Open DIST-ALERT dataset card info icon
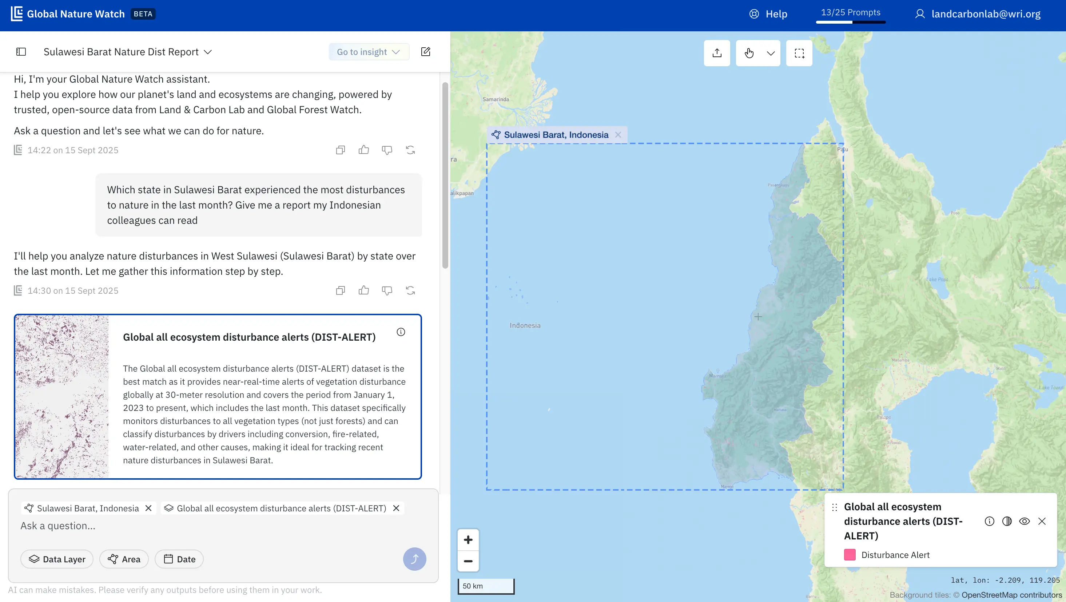The height and width of the screenshot is (602, 1066). tap(401, 332)
